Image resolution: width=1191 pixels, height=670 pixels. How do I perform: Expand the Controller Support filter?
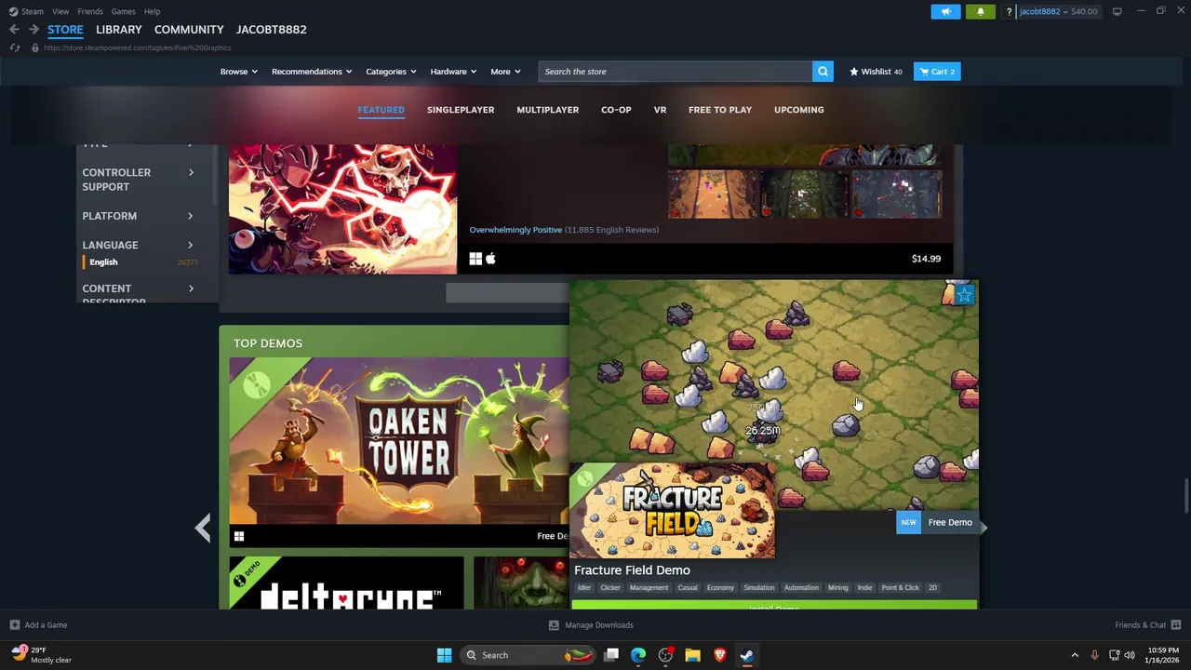pos(139,180)
